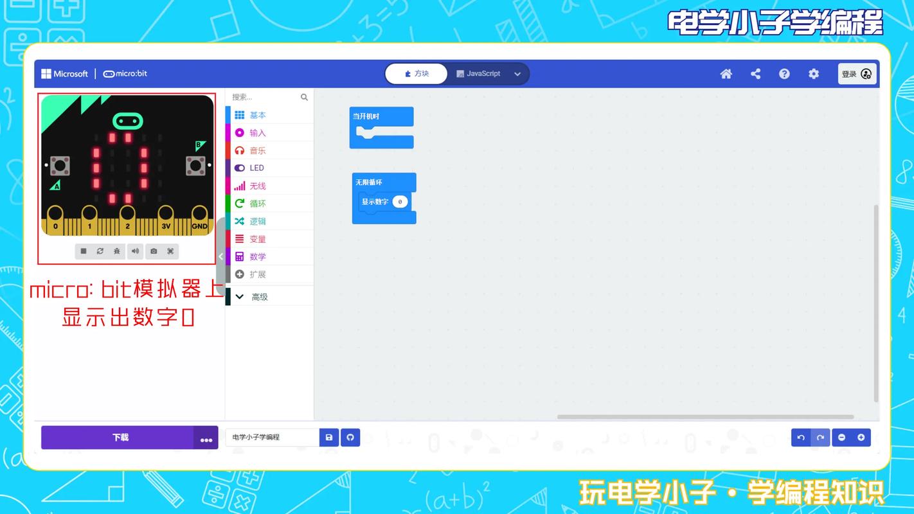Switch to the 方块 blocks view
The height and width of the screenshot is (514, 914).
pyautogui.click(x=415, y=73)
